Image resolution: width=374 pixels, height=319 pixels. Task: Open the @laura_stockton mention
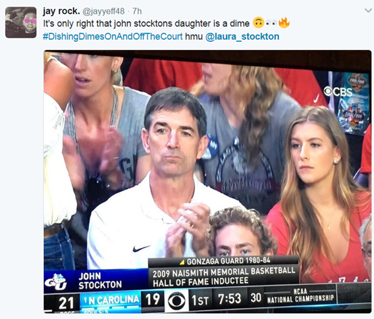click(242, 36)
